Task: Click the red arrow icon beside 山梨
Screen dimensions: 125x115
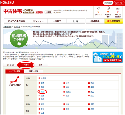Action: click(x=64, y=104)
